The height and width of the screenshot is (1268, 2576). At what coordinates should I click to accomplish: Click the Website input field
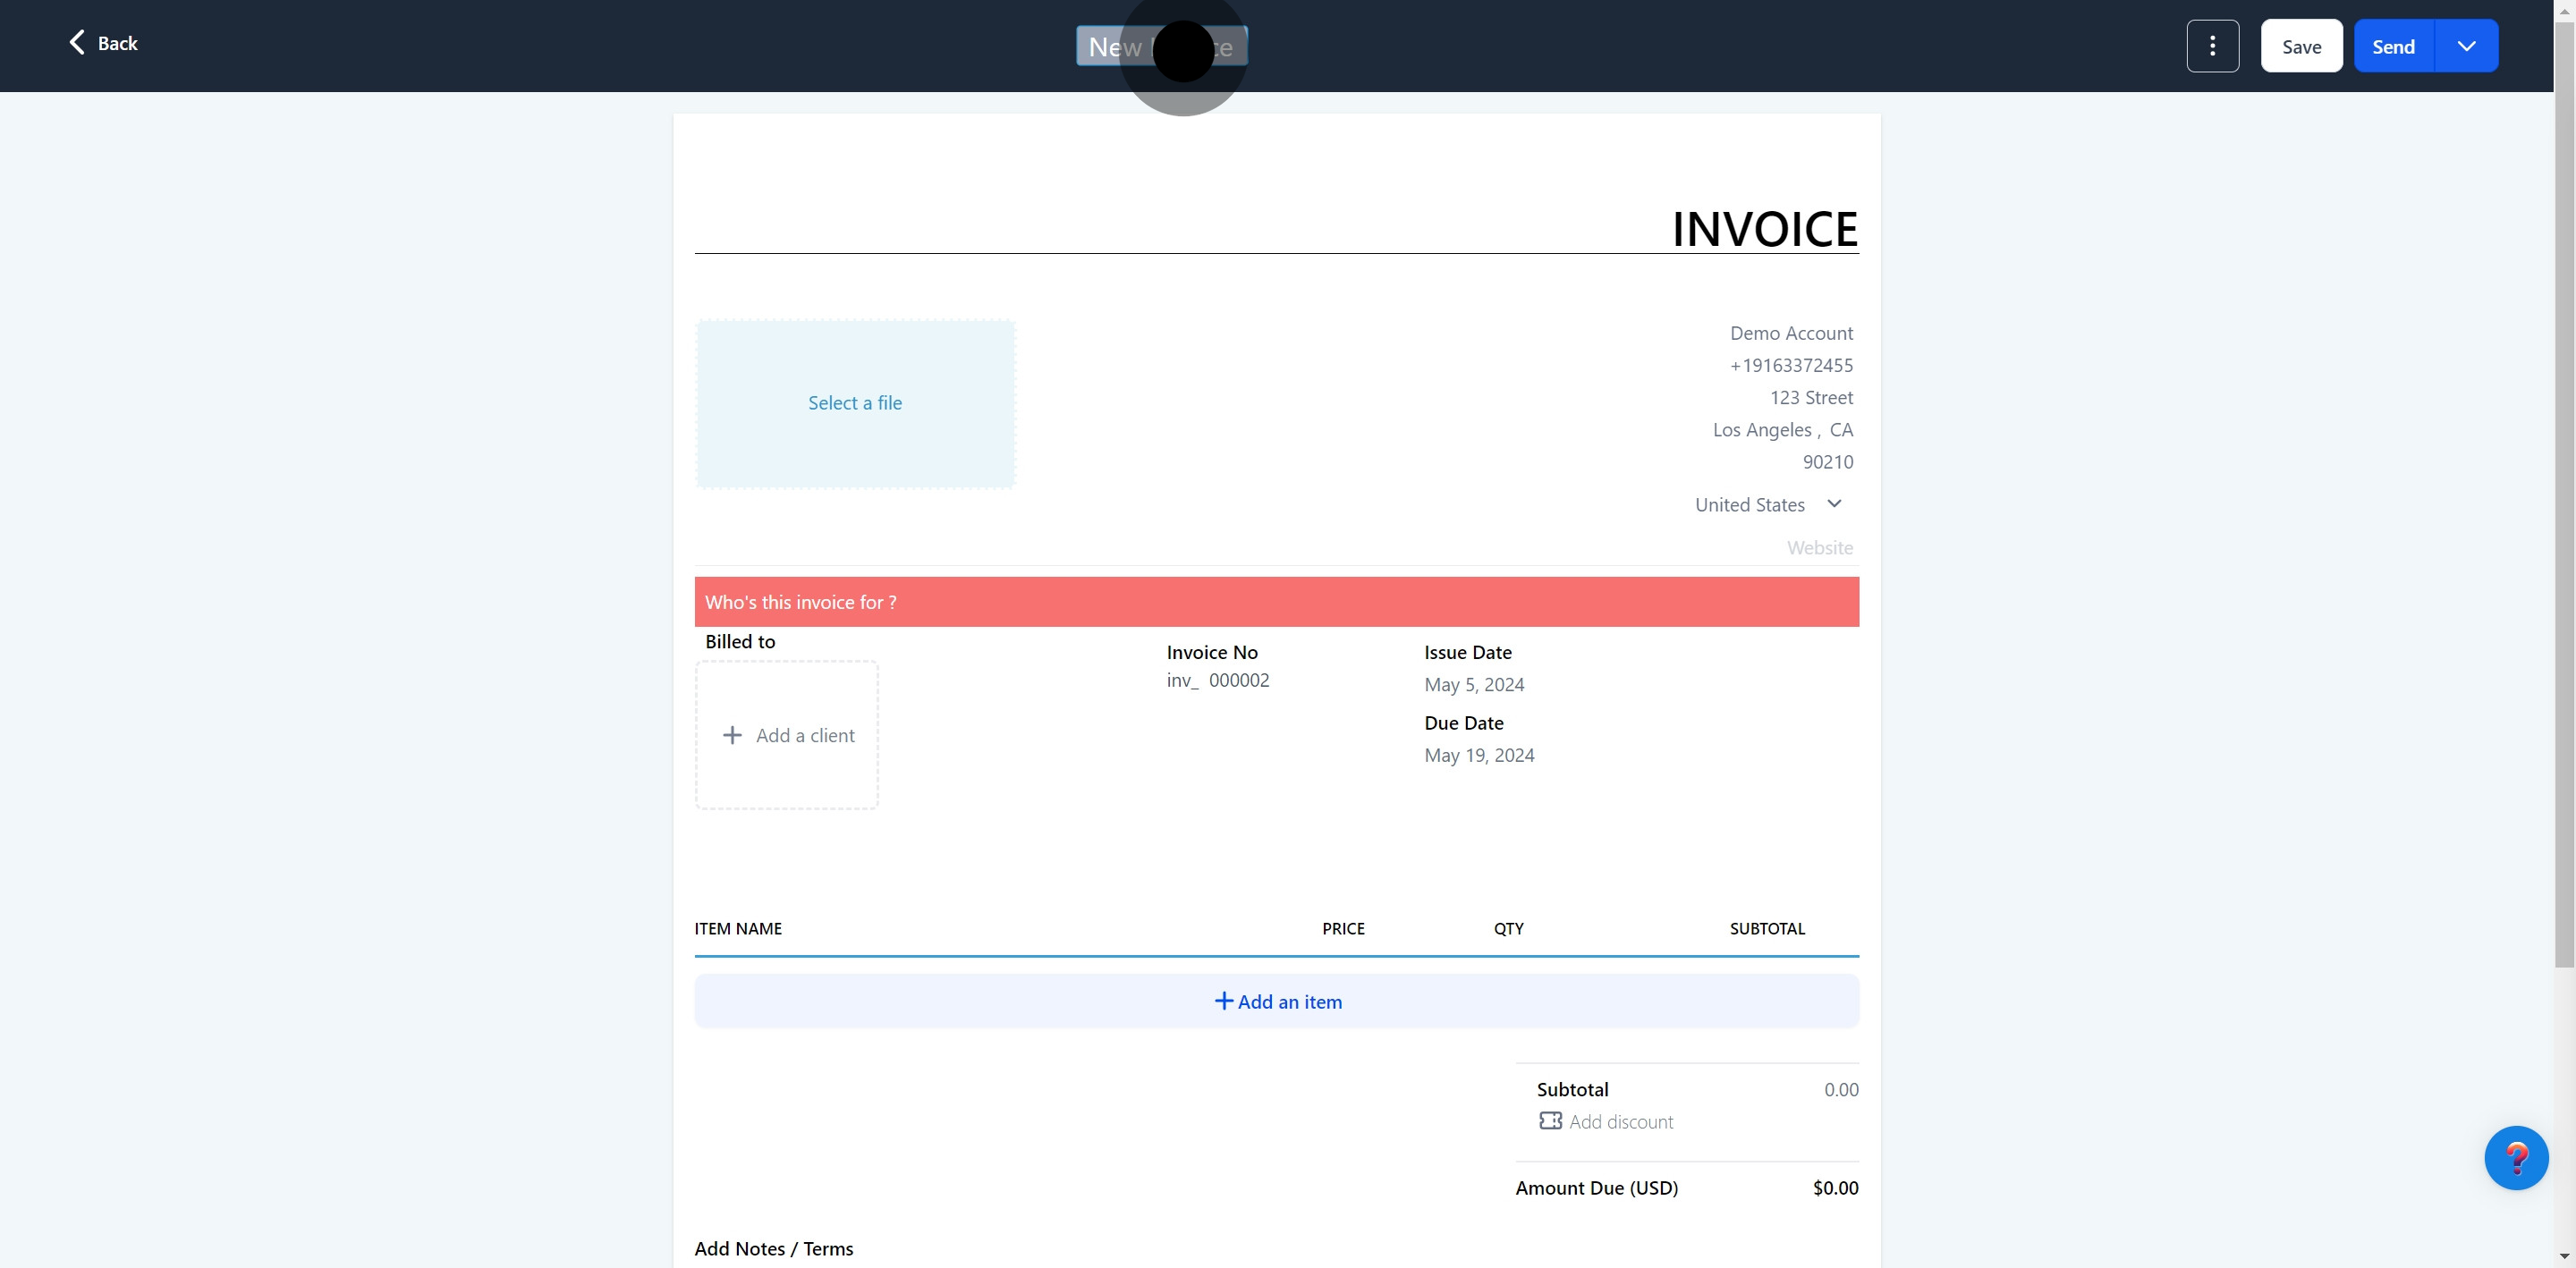[x=1818, y=548]
